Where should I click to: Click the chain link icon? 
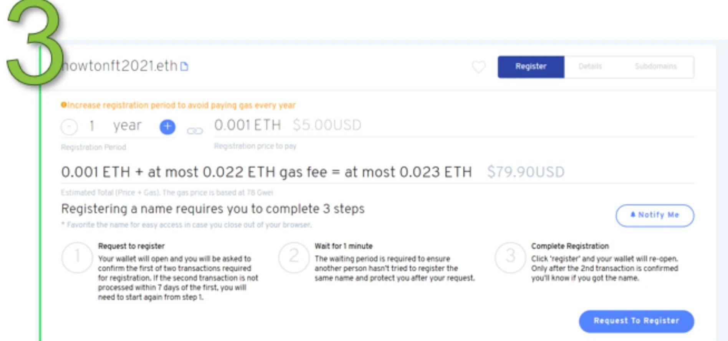(195, 131)
